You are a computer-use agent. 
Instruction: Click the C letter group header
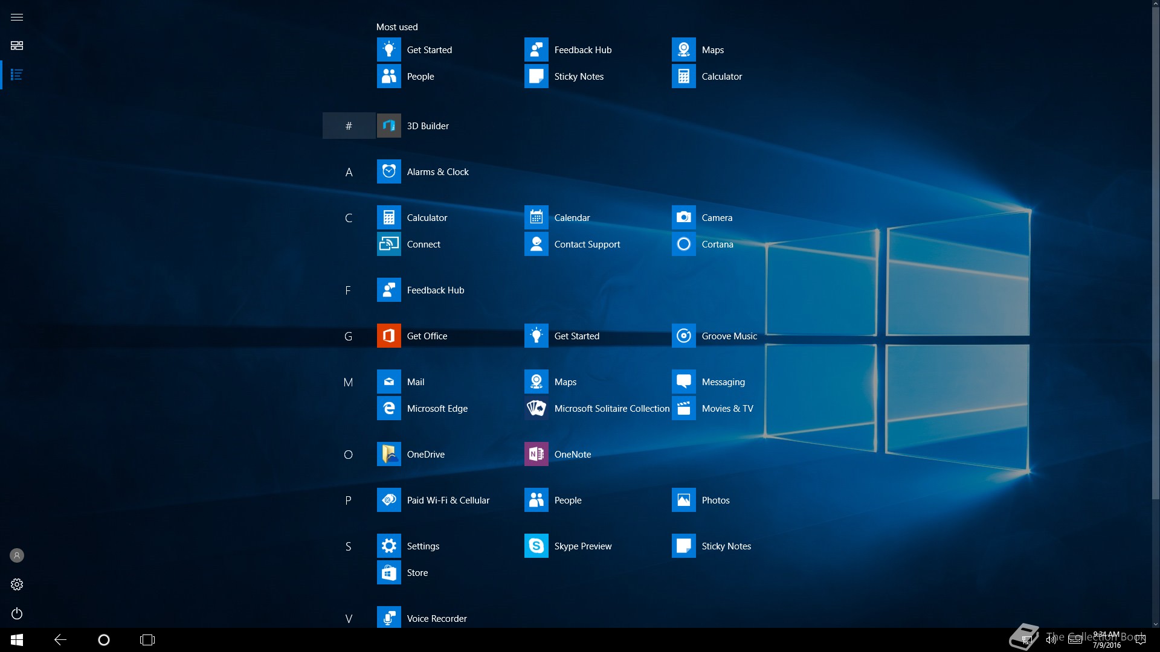349,218
